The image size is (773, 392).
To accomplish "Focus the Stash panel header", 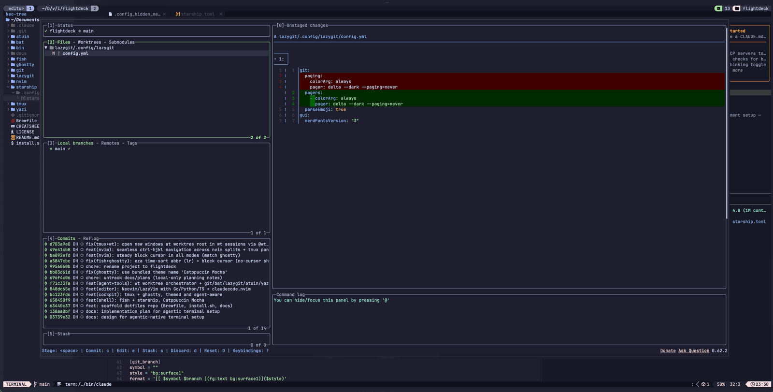I will pyautogui.click(x=59, y=334).
